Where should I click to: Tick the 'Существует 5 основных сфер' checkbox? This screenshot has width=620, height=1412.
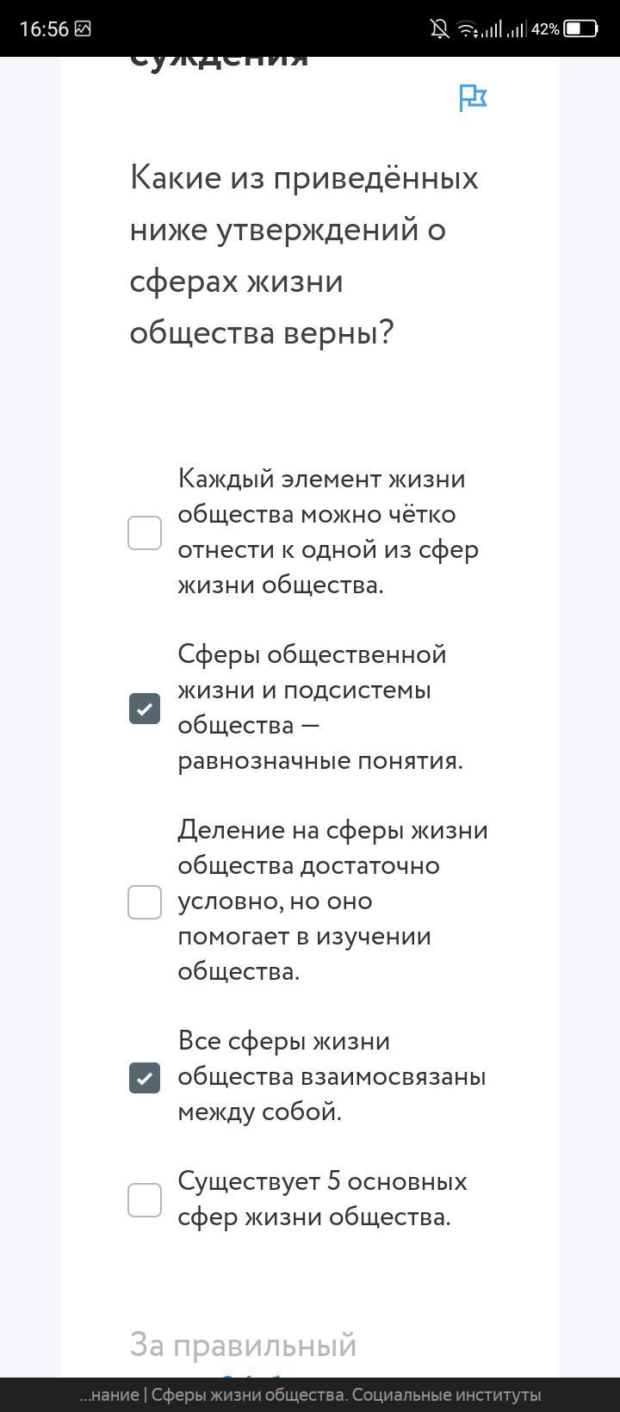point(145,1200)
